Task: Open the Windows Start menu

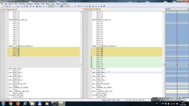Action: (3, 104)
